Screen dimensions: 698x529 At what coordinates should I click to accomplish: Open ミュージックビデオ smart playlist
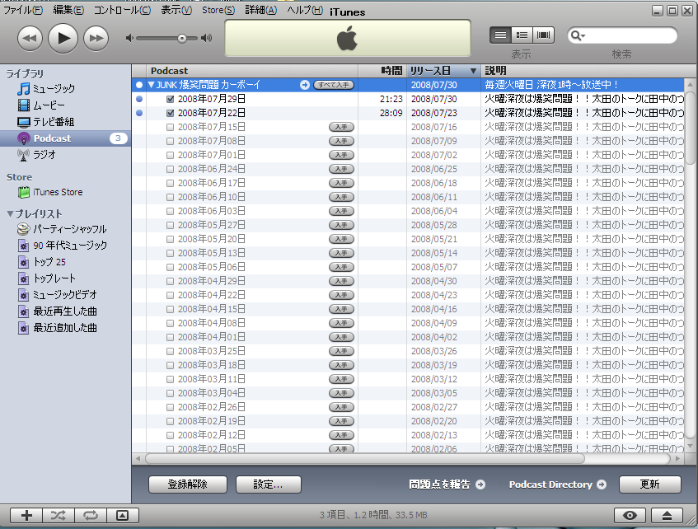tap(57, 295)
